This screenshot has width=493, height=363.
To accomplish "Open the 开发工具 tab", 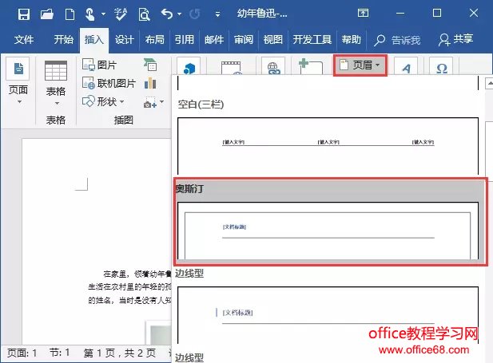I will click(x=312, y=40).
